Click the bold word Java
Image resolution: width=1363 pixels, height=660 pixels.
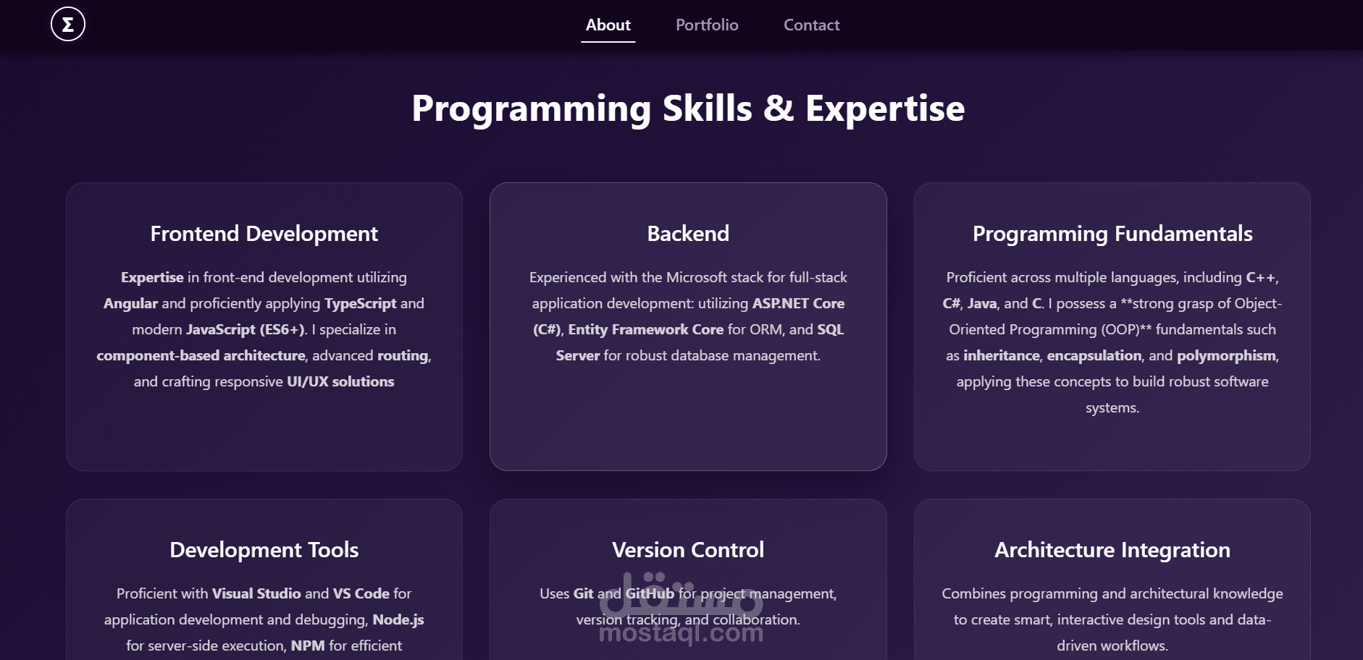tap(982, 303)
